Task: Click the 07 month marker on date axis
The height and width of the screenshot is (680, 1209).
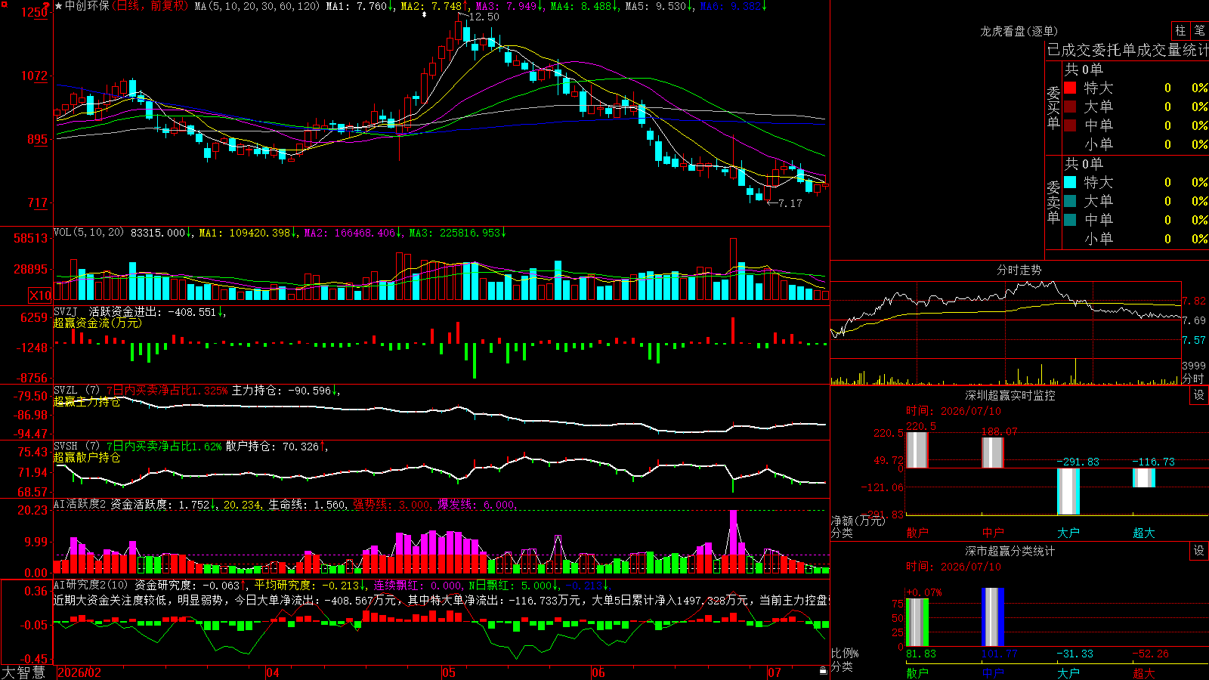Action: pos(775,672)
